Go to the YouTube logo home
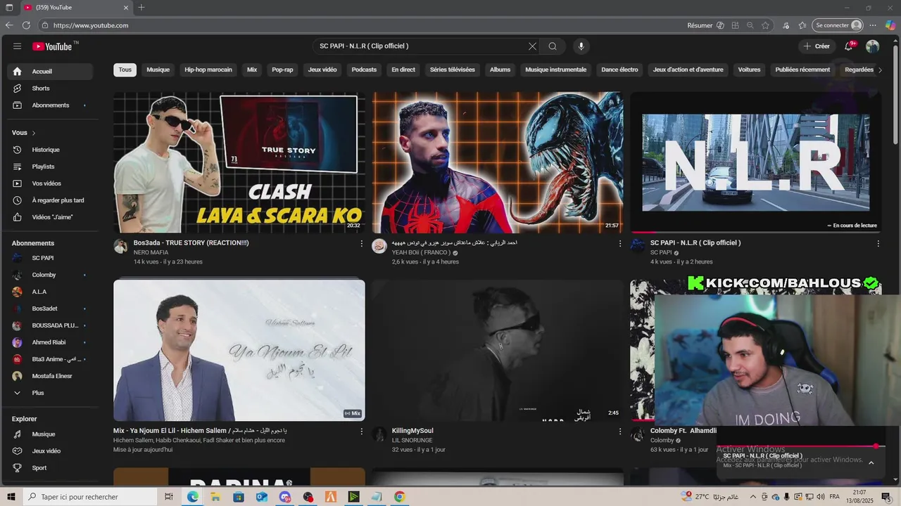 pyautogui.click(x=52, y=46)
